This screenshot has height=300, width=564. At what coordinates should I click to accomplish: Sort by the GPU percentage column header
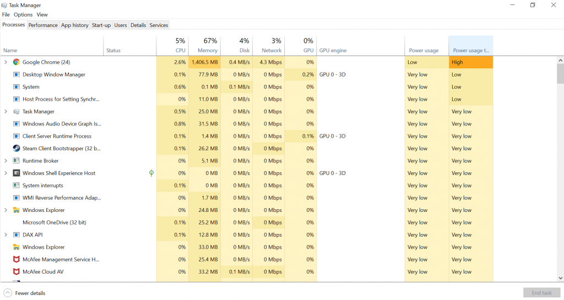pos(300,46)
